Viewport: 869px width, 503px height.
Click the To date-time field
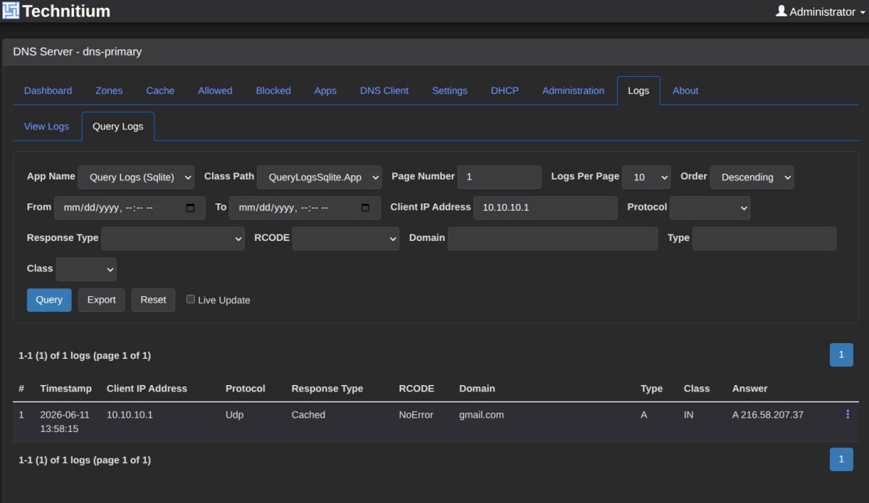304,208
